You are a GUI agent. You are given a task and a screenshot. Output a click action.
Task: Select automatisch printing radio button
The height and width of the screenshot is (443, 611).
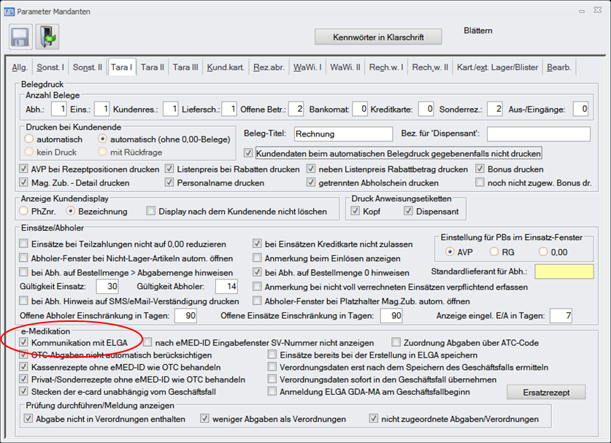point(28,139)
